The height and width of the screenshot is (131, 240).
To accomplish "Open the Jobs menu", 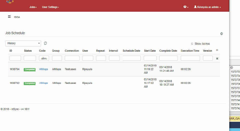I will [x=33, y=7].
